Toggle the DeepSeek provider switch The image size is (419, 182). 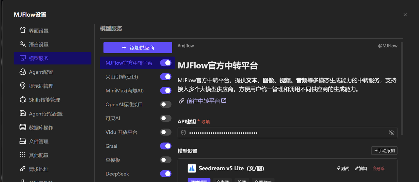166,174
